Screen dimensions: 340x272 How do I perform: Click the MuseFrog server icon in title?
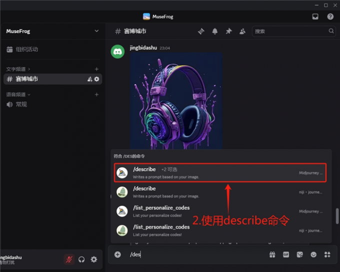coord(146,16)
